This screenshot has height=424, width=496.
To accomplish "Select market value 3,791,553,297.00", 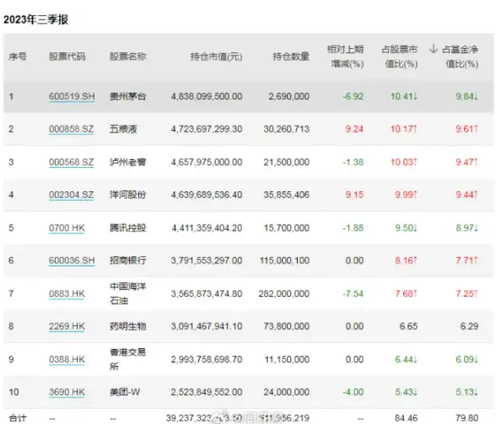I will click(x=207, y=260).
